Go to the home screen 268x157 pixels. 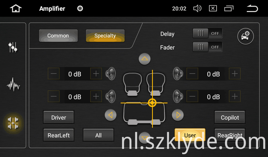point(16,8)
